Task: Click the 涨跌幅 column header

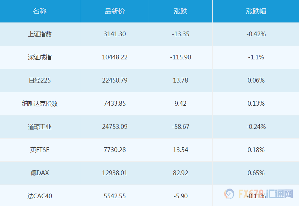Action: pyautogui.click(x=256, y=11)
